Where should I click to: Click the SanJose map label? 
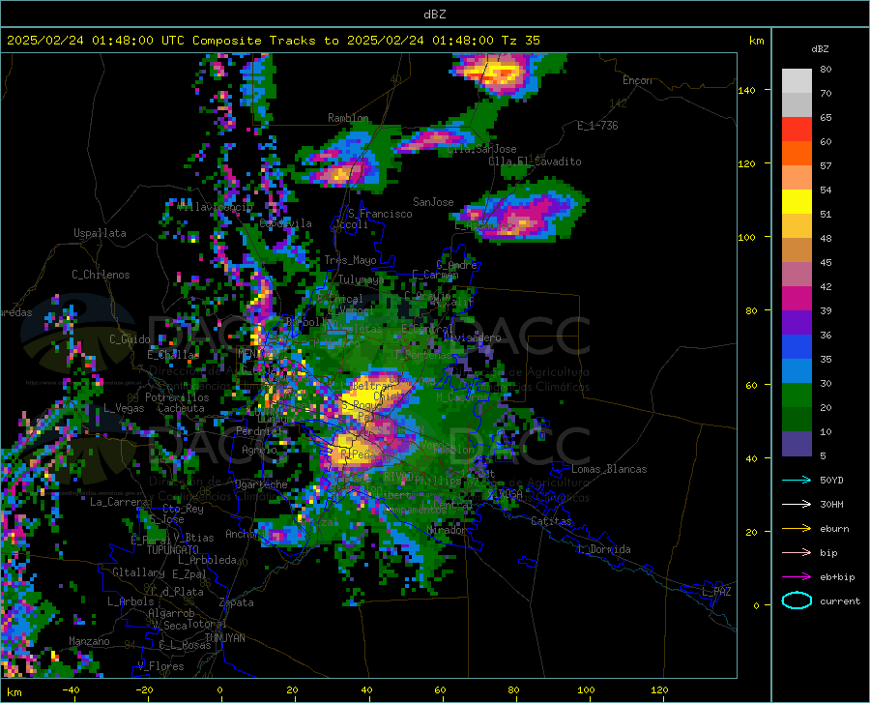click(433, 202)
